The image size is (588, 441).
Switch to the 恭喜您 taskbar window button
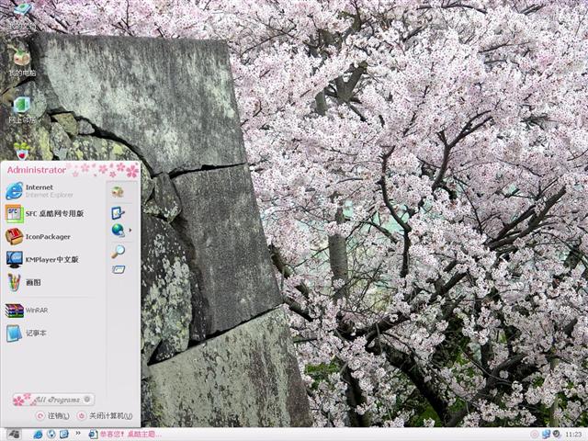point(125,435)
